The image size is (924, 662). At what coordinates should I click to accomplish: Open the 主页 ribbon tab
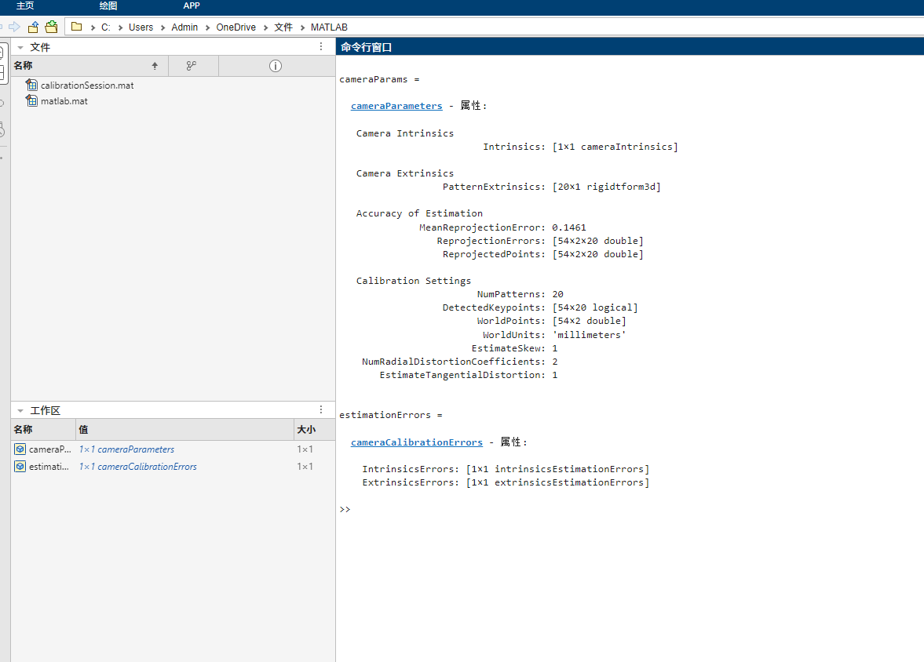point(25,6)
